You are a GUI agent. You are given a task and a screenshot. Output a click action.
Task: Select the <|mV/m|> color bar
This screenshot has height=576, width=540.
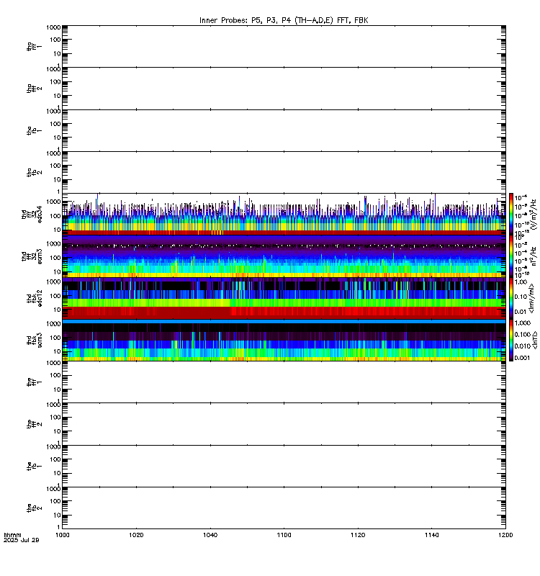coord(511,298)
